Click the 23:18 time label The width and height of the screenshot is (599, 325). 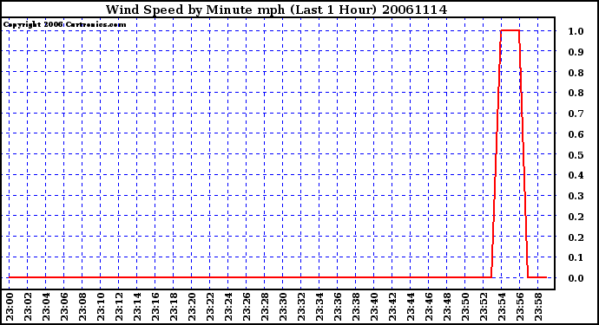click(x=174, y=307)
